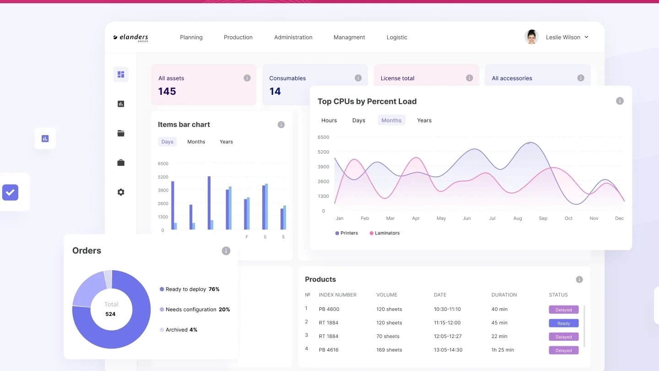Click Leslie Wilson's avatar photo
659x371 pixels.
point(531,37)
